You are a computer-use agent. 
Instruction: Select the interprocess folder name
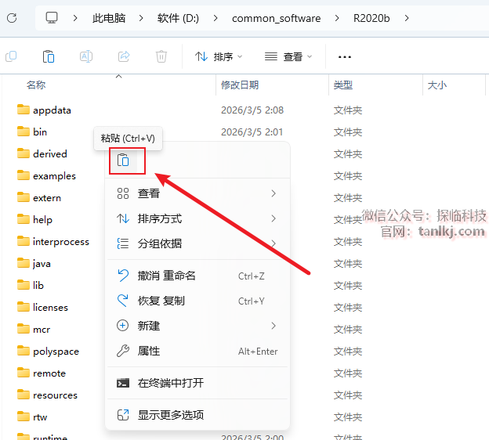click(x=61, y=242)
